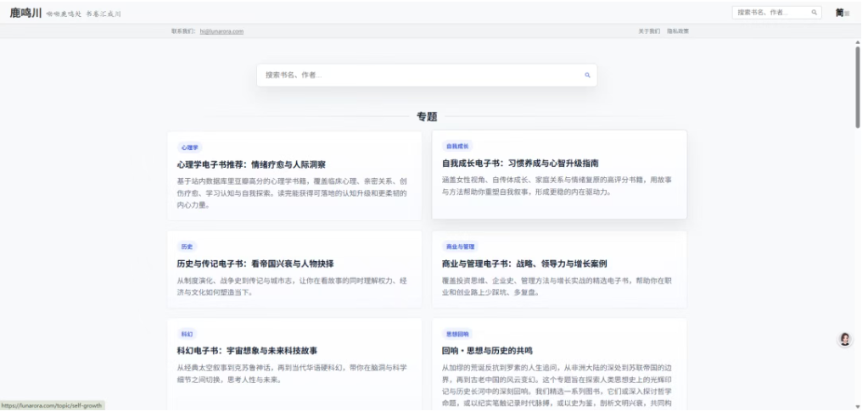Image resolution: width=868 pixels, height=417 pixels.
Task: Click the 心理学 tag badge
Action: (189, 147)
